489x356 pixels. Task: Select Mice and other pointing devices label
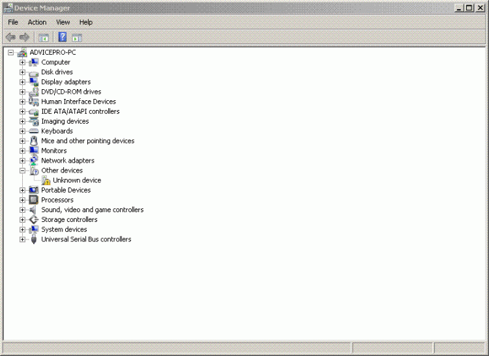click(x=87, y=141)
